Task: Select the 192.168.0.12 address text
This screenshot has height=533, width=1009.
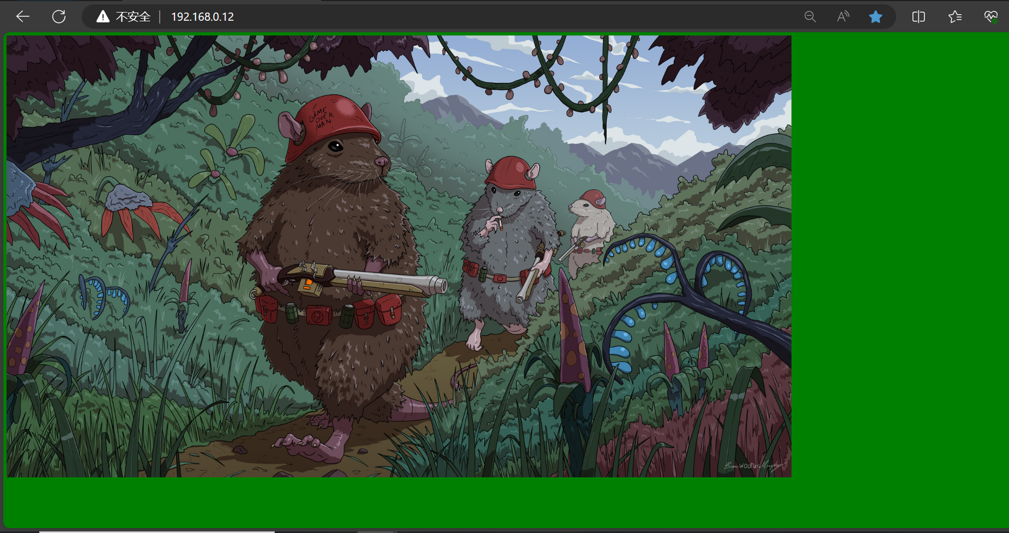Action: [x=202, y=17]
